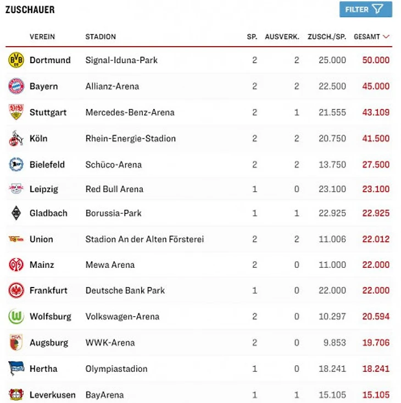Click the Köln club crest icon

16,139
